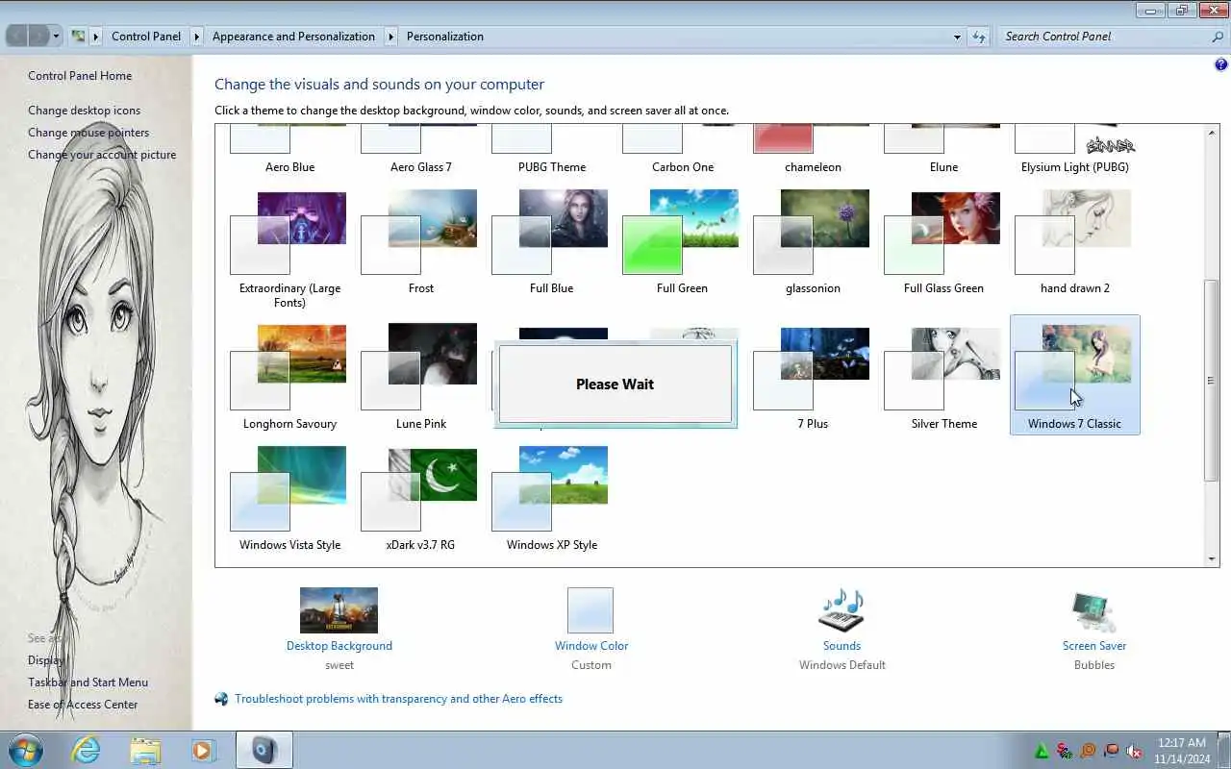Screen dimensions: 1231x769
Task: Launch Internet Explorer from taskbar
Action: pyautogui.click(x=87, y=750)
